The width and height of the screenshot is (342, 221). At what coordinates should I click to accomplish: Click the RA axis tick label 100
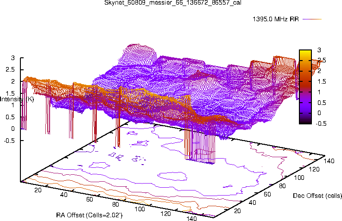point(139,209)
